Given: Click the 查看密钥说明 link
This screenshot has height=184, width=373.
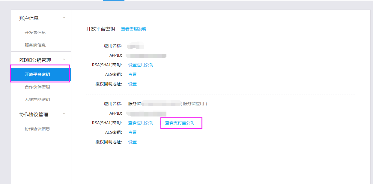Looking at the screenshot, I should pyautogui.click(x=133, y=29).
